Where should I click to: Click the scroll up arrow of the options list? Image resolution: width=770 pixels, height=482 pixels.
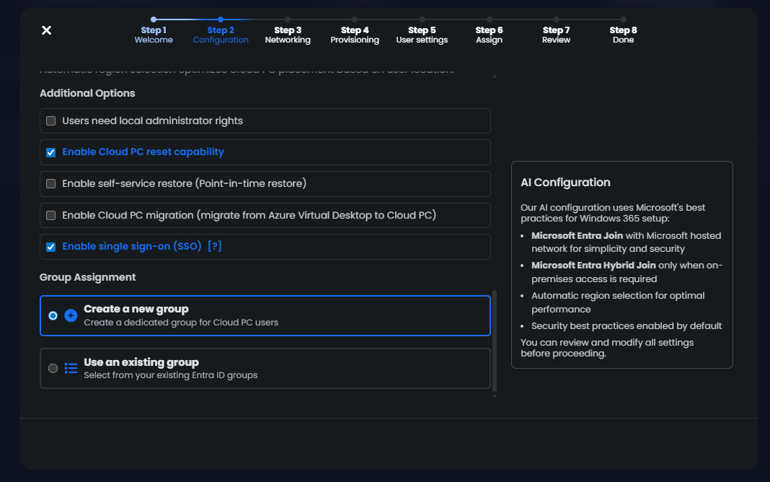pos(495,76)
